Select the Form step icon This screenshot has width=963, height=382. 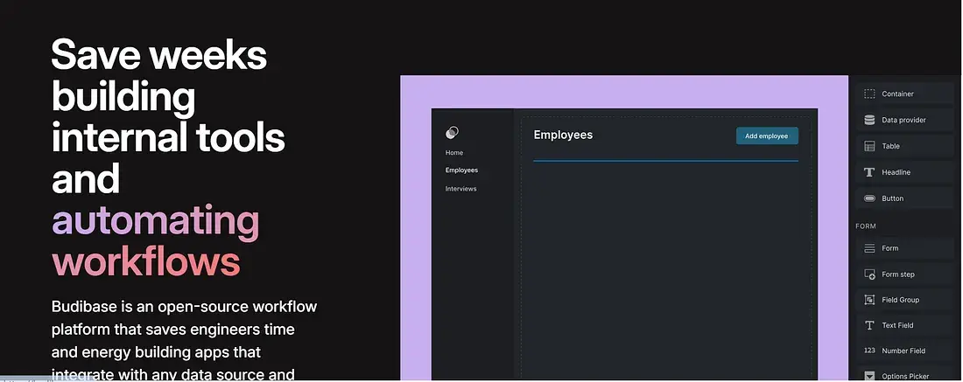click(869, 274)
